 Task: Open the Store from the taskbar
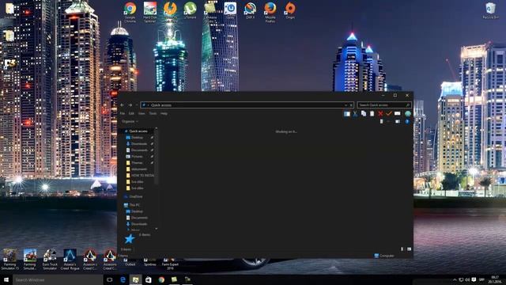149,279
